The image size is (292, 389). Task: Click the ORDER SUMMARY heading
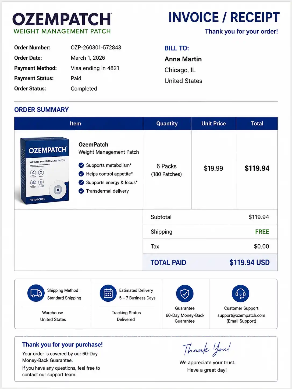tap(41, 110)
